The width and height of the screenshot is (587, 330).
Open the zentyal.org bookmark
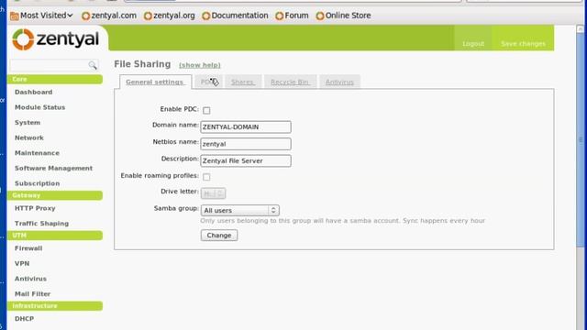(170, 16)
